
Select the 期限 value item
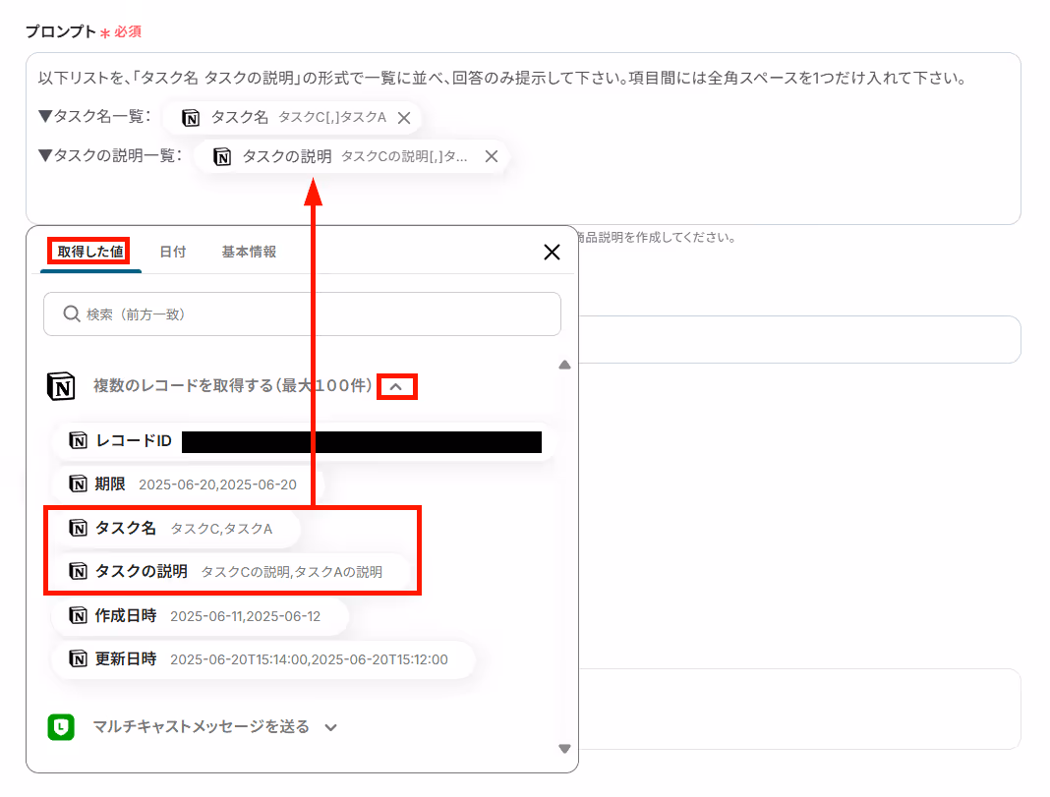tap(188, 484)
